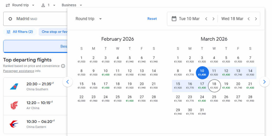Select March 13 priced €1,740
The width and height of the screenshot is (272, 136).
click(238, 73)
